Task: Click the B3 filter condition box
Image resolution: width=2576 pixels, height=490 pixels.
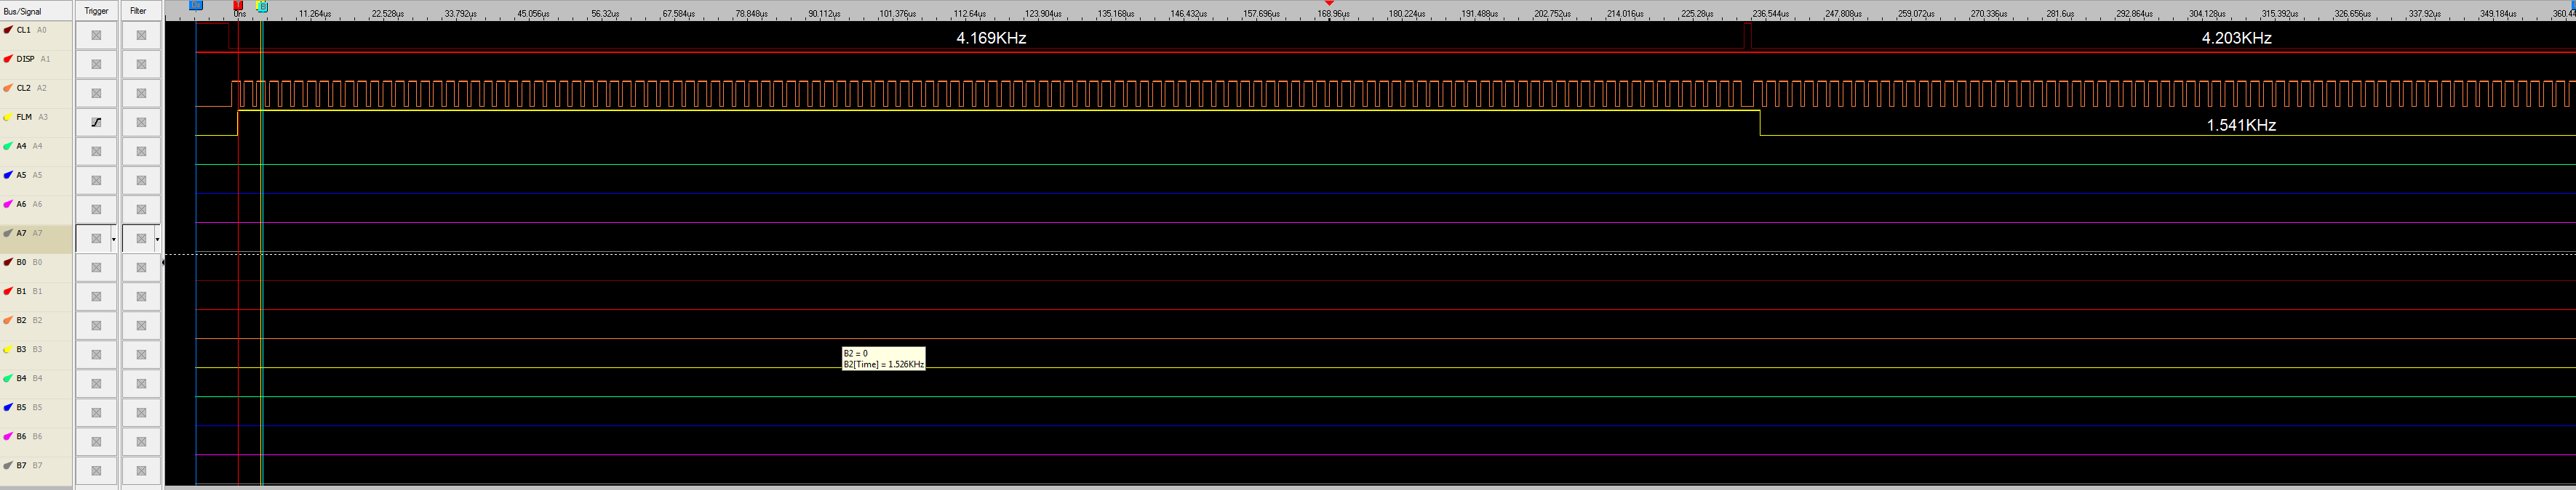Action: pos(141,354)
